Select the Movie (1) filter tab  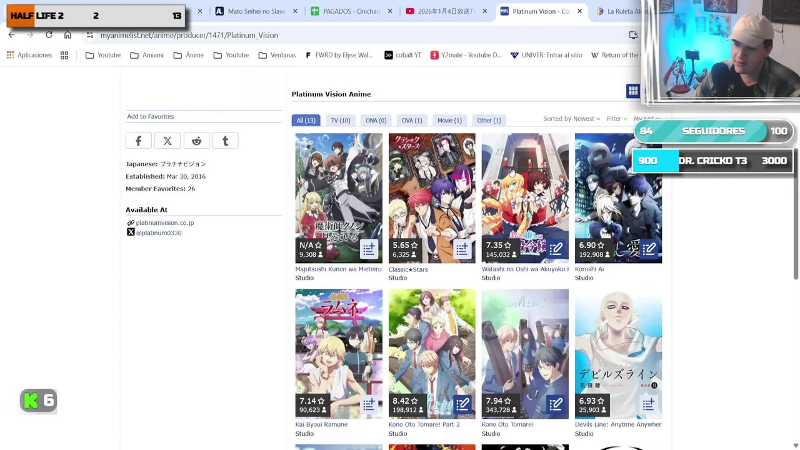click(449, 120)
